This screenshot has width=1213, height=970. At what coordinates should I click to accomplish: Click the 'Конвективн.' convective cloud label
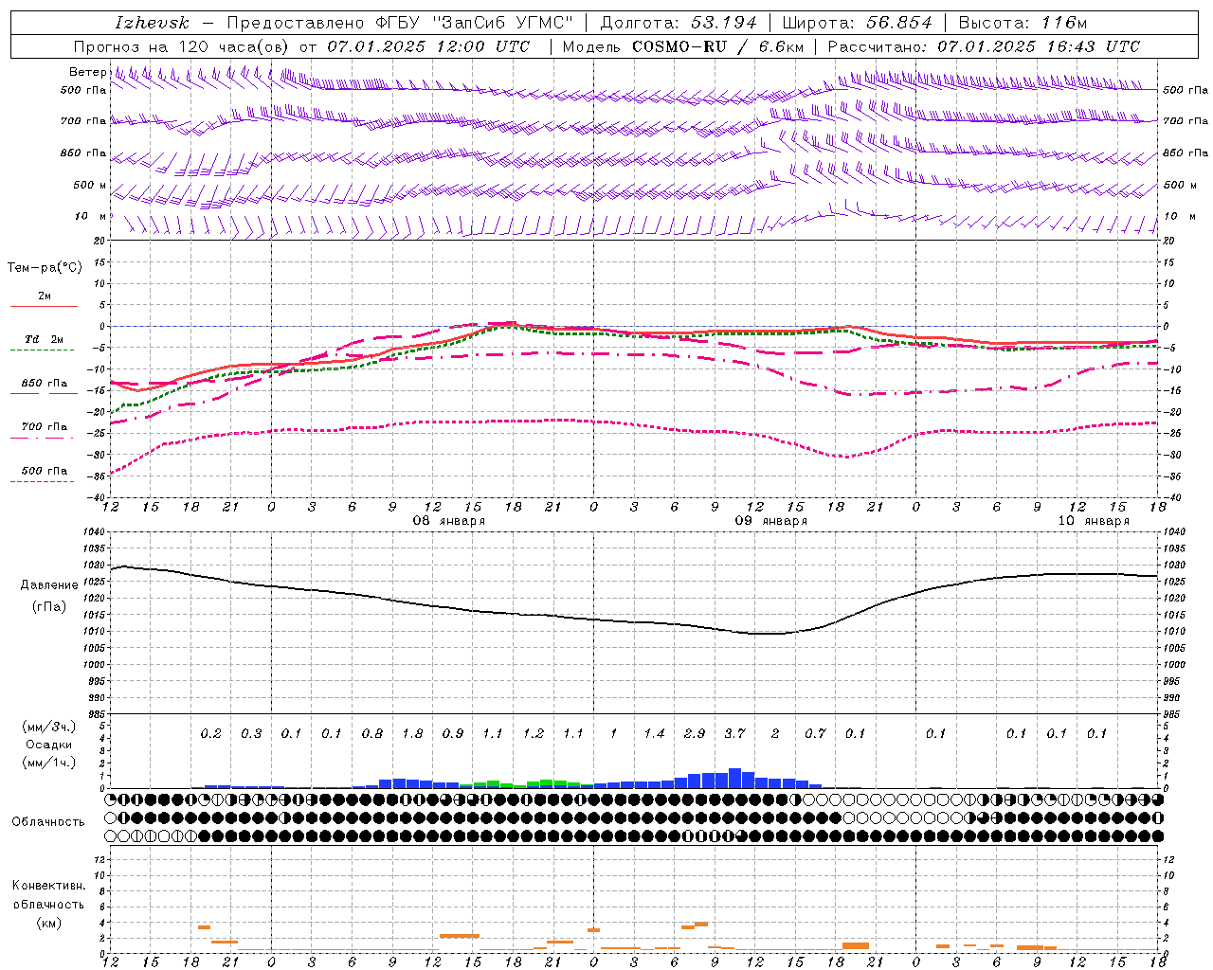pyautogui.click(x=49, y=886)
